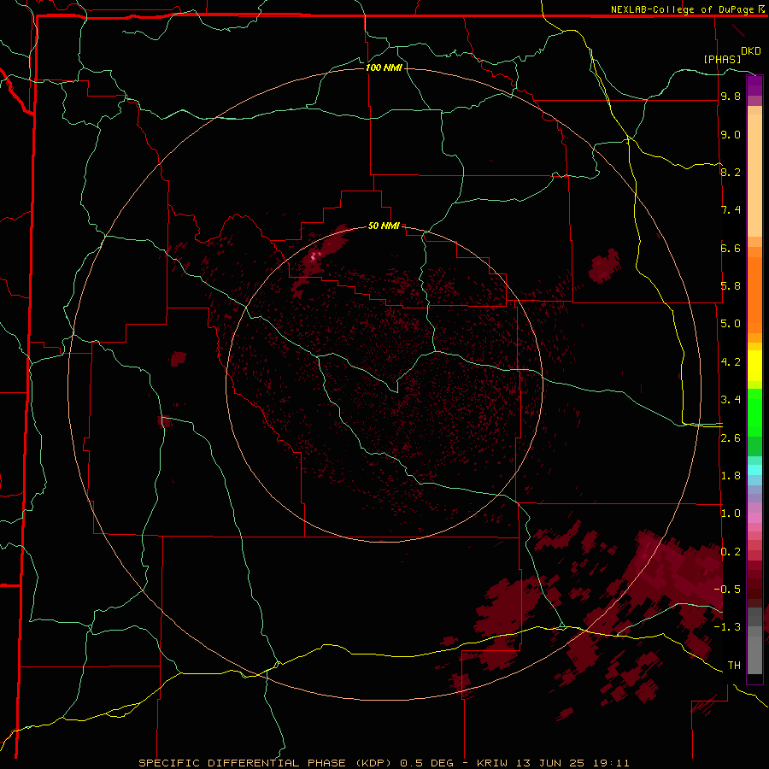Image resolution: width=769 pixels, height=769 pixels.
Task: Click the 7.4 scale label
Action: (x=731, y=210)
